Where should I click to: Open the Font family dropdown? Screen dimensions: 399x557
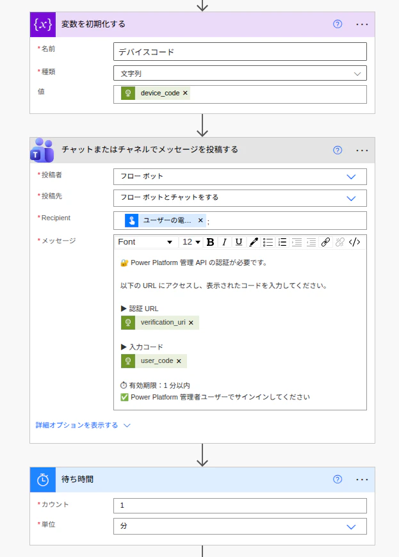coord(145,242)
